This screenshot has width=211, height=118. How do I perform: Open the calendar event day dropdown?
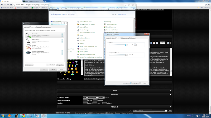pyautogui.click(x=85, y=98)
